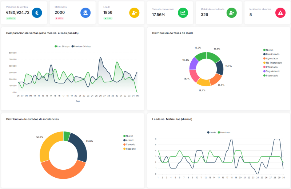Toggle 'Cerrado' in the incident status legend
Screen dimensions: 291x189
tap(130, 144)
